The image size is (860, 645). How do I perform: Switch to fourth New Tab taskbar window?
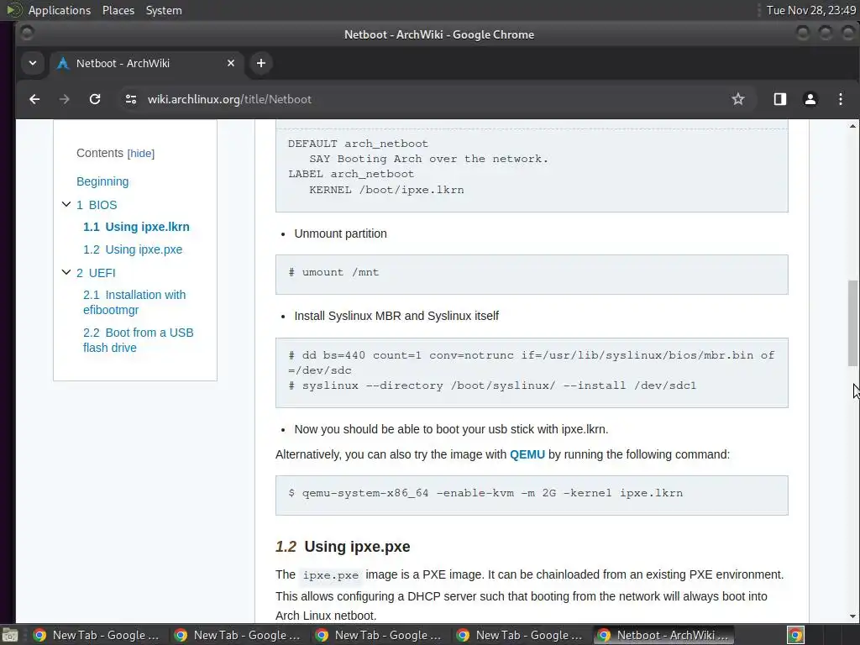click(x=519, y=635)
